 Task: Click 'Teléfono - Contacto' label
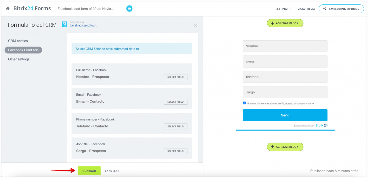(x=92, y=126)
